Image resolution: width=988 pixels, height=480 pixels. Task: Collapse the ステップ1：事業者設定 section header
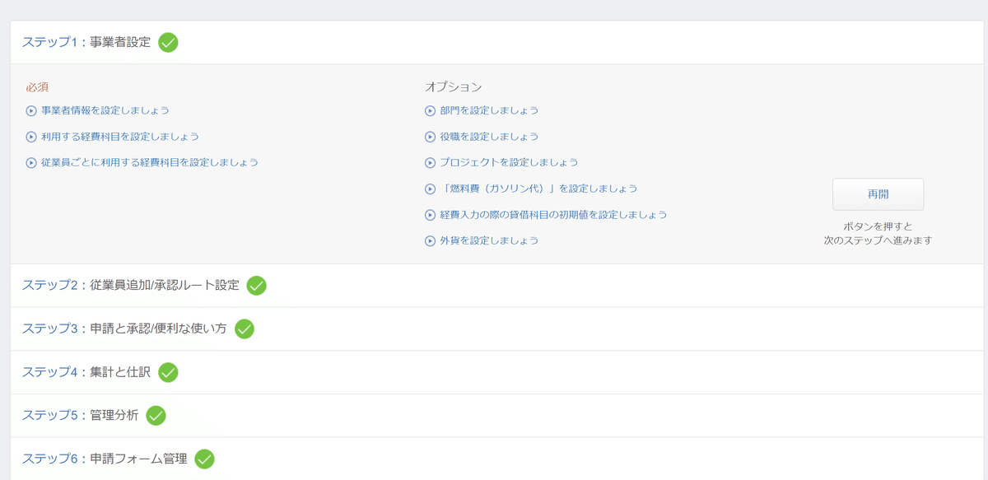[86, 42]
